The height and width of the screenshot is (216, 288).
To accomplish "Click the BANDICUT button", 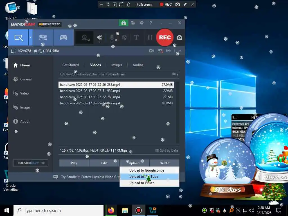I will click(x=31, y=163).
